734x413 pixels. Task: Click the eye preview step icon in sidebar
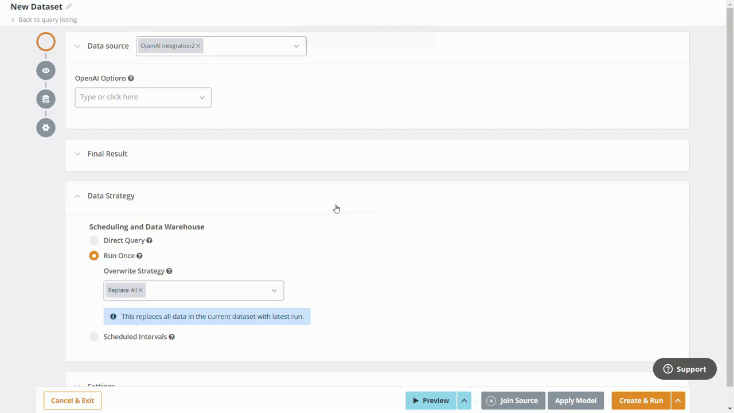point(46,71)
